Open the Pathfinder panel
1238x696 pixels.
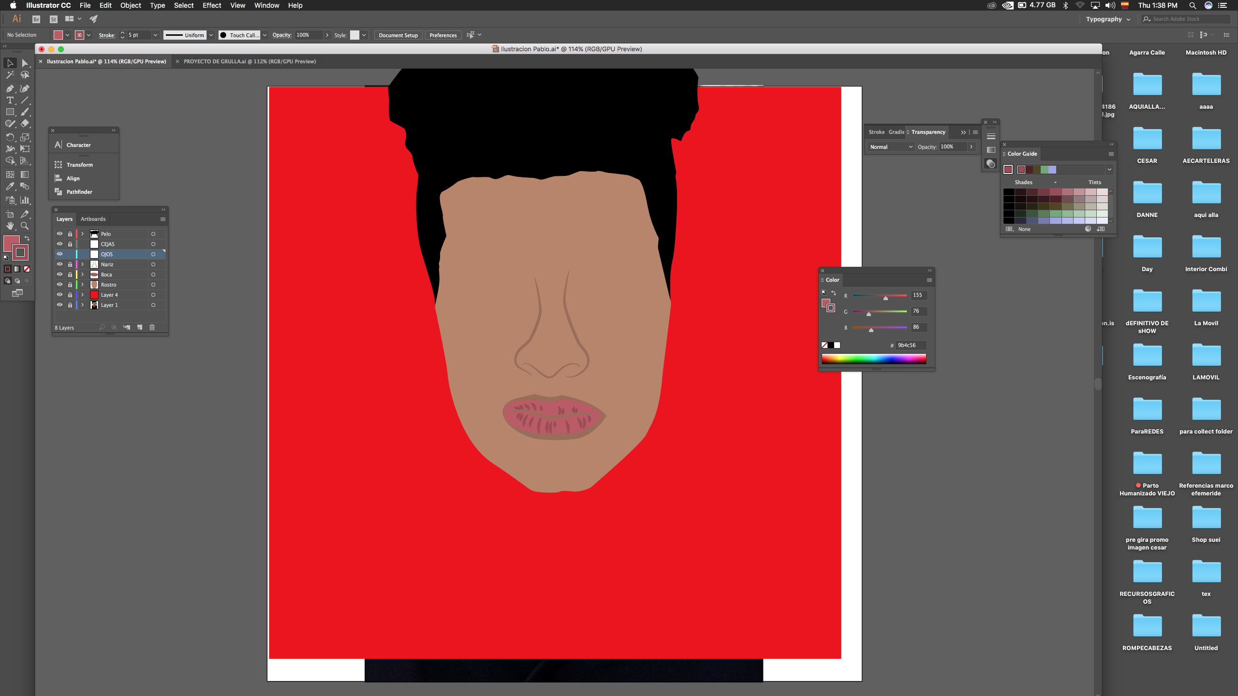click(79, 192)
